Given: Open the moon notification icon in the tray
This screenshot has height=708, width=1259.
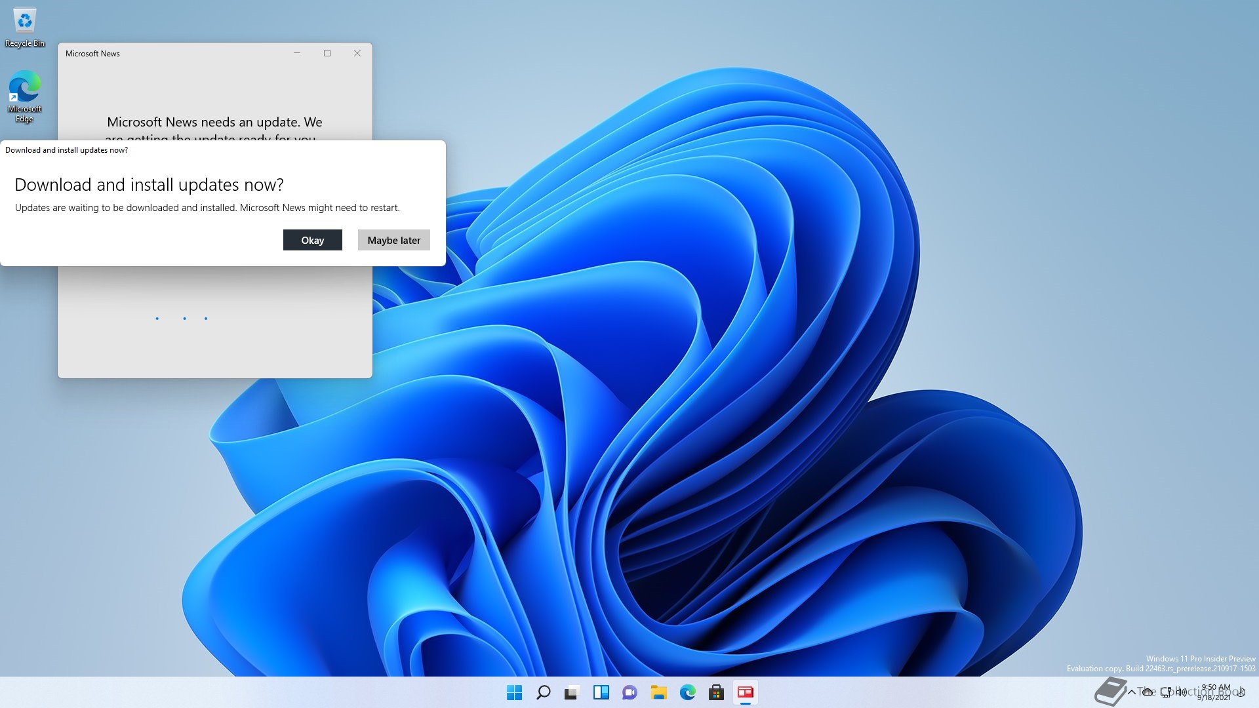Looking at the screenshot, I should point(1241,692).
